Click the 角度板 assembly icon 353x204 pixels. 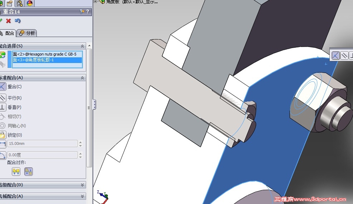point(102,2)
